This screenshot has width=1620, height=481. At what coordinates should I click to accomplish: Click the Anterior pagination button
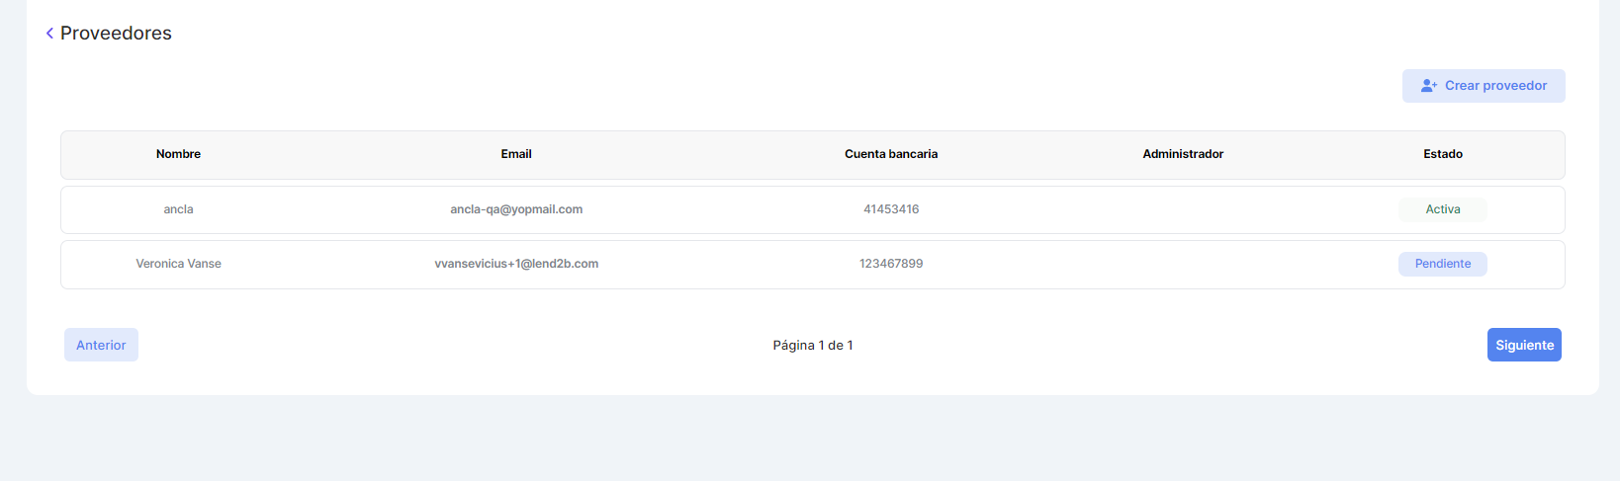pyautogui.click(x=101, y=345)
